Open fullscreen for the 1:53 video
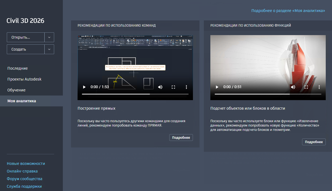Screen dimensions: 332x191 coord(173,87)
